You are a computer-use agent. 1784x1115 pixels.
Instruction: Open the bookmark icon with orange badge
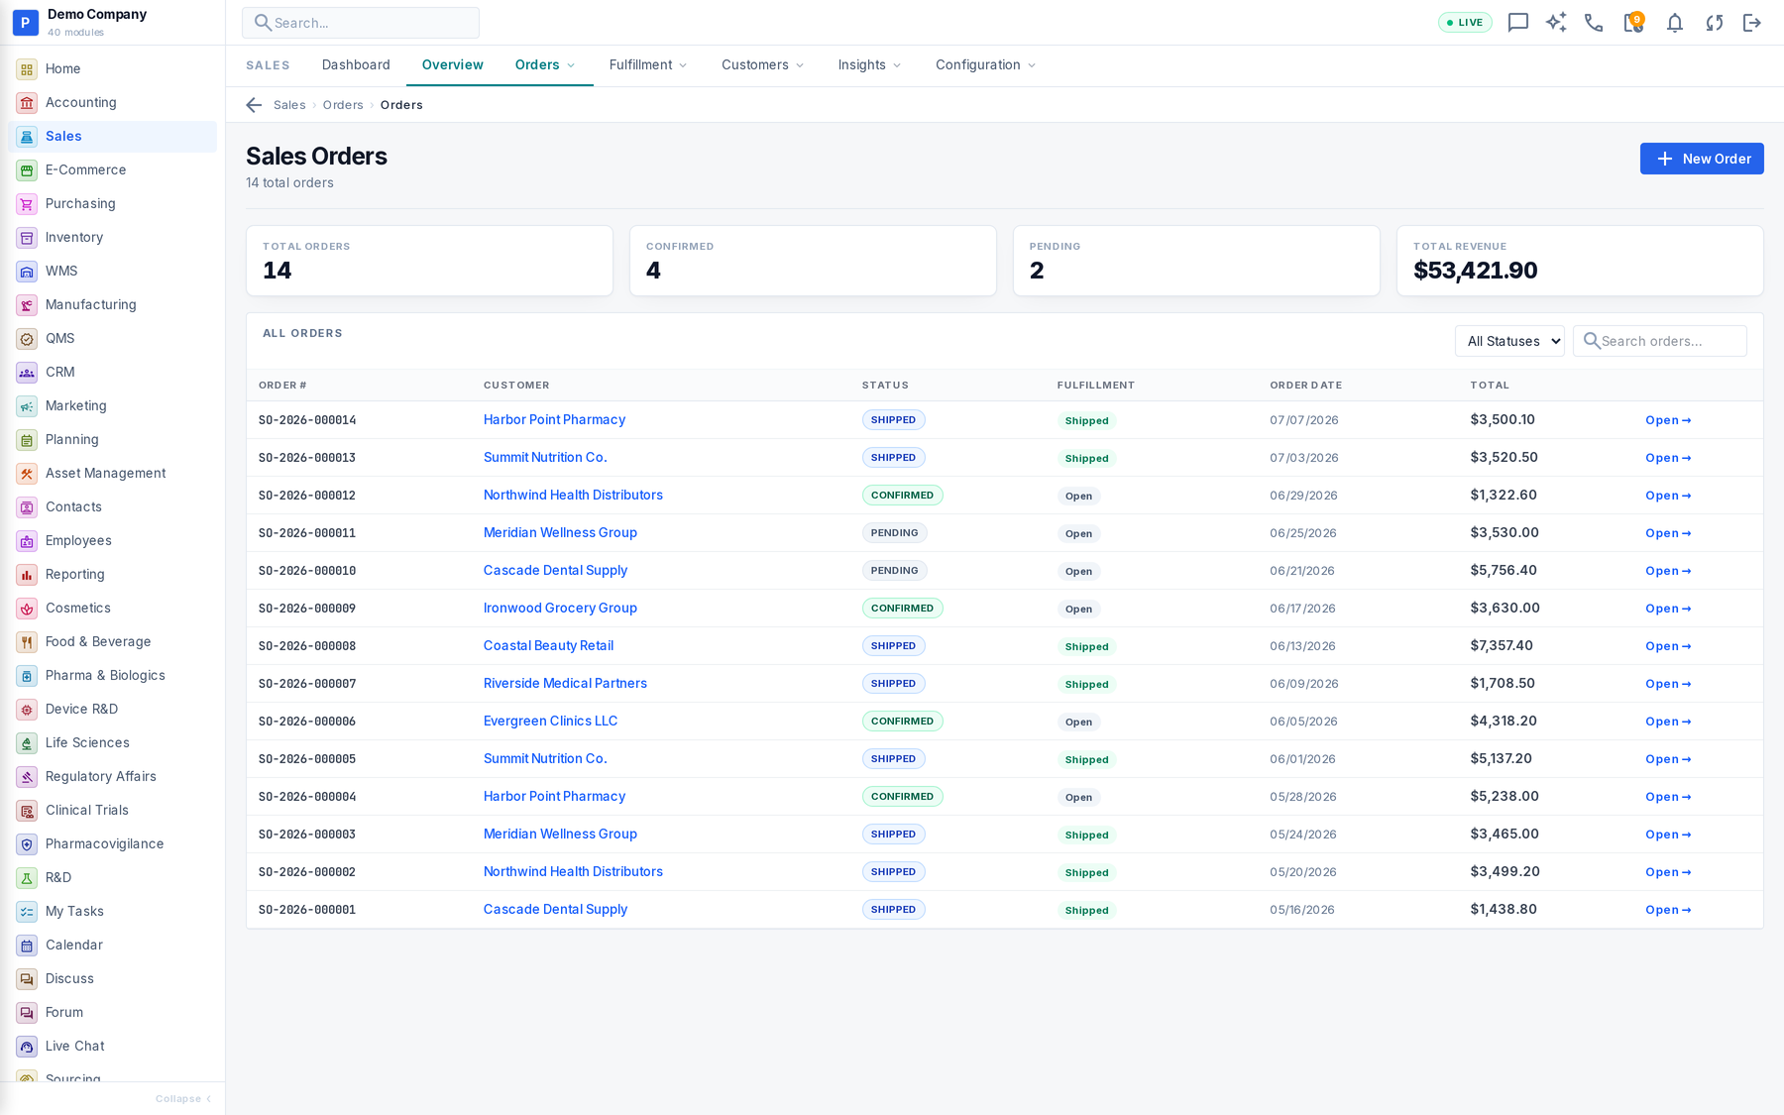coord(1633,23)
